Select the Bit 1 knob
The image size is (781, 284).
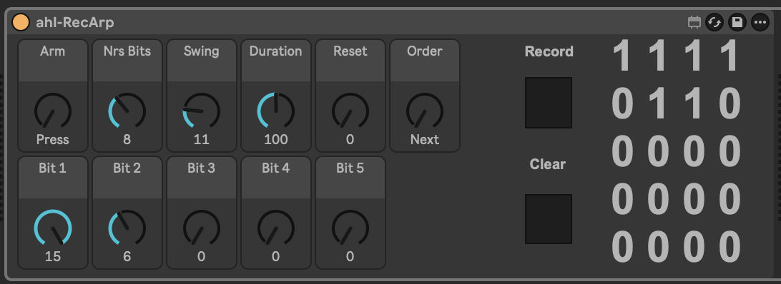tap(53, 228)
